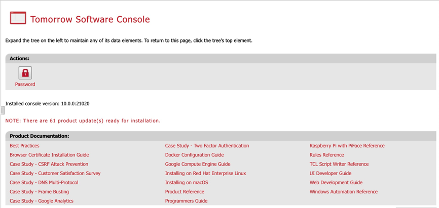Expand the left tree panel handle

pos(3,110)
